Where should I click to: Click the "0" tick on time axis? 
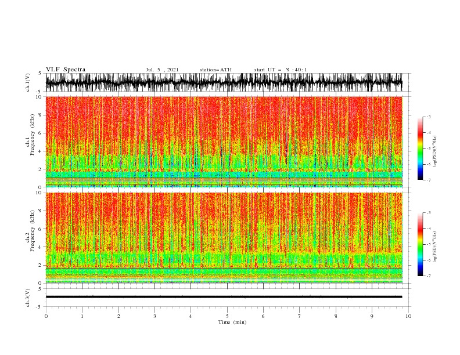[x=46, y=316]
